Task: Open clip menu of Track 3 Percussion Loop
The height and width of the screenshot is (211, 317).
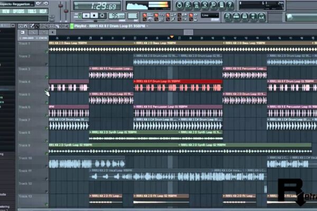Action: click(90, 69)
